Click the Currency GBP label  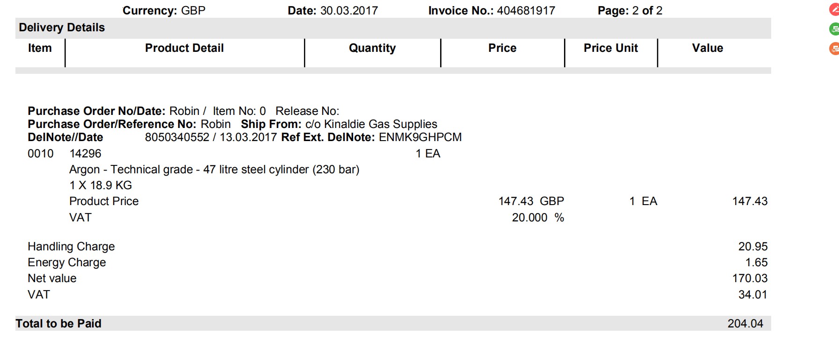[164, 11]
